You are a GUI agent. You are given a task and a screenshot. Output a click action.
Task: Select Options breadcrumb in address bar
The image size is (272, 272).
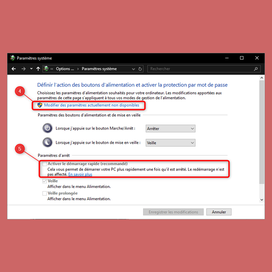point(65,69)
